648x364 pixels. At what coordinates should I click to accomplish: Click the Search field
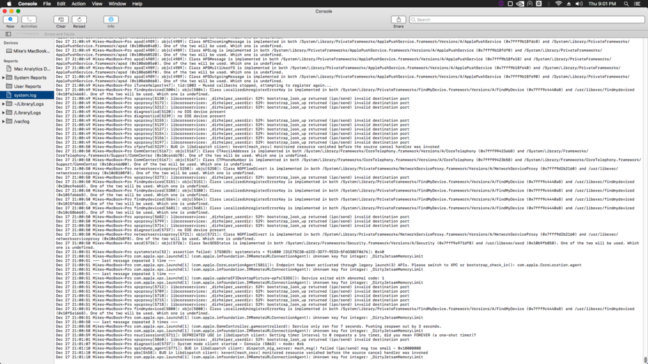click(525, 19)
